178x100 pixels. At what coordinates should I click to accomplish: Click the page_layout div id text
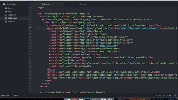pyautogui.click(x=55, y=14)
